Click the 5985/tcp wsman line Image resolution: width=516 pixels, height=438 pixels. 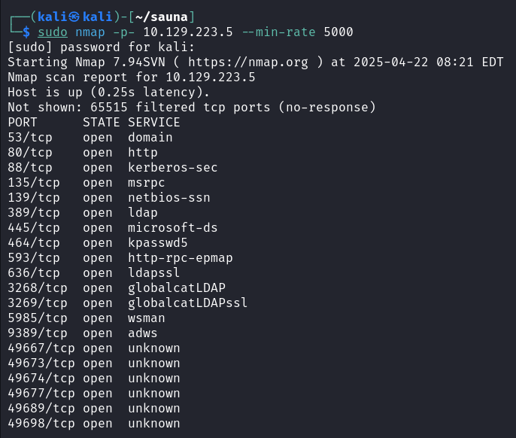point(87,318)
